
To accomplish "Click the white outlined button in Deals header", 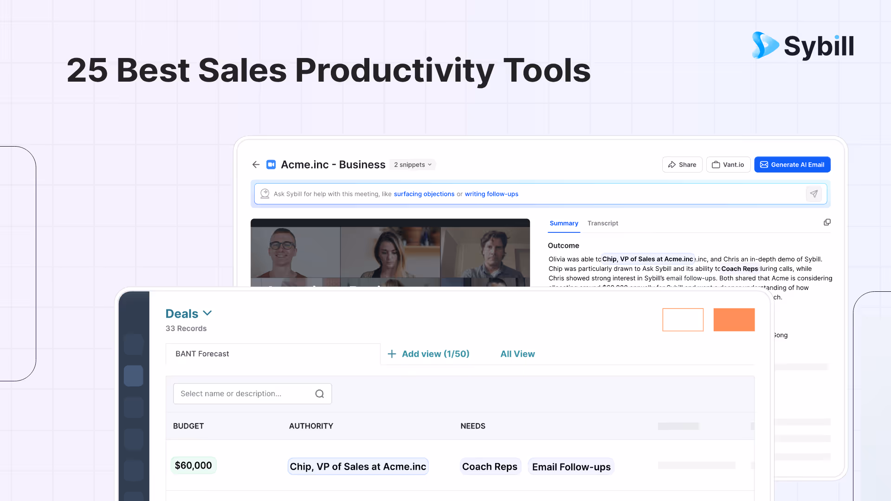I will tap(683, 320).
